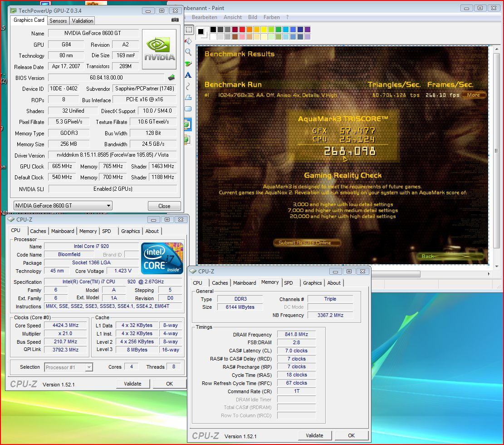Click the BIOS save chip icon
The width and height of the screenshot is (504, 445).
(x=171, y=77)
